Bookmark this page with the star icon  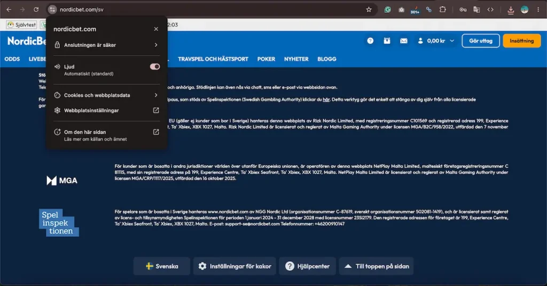(369, 10)
